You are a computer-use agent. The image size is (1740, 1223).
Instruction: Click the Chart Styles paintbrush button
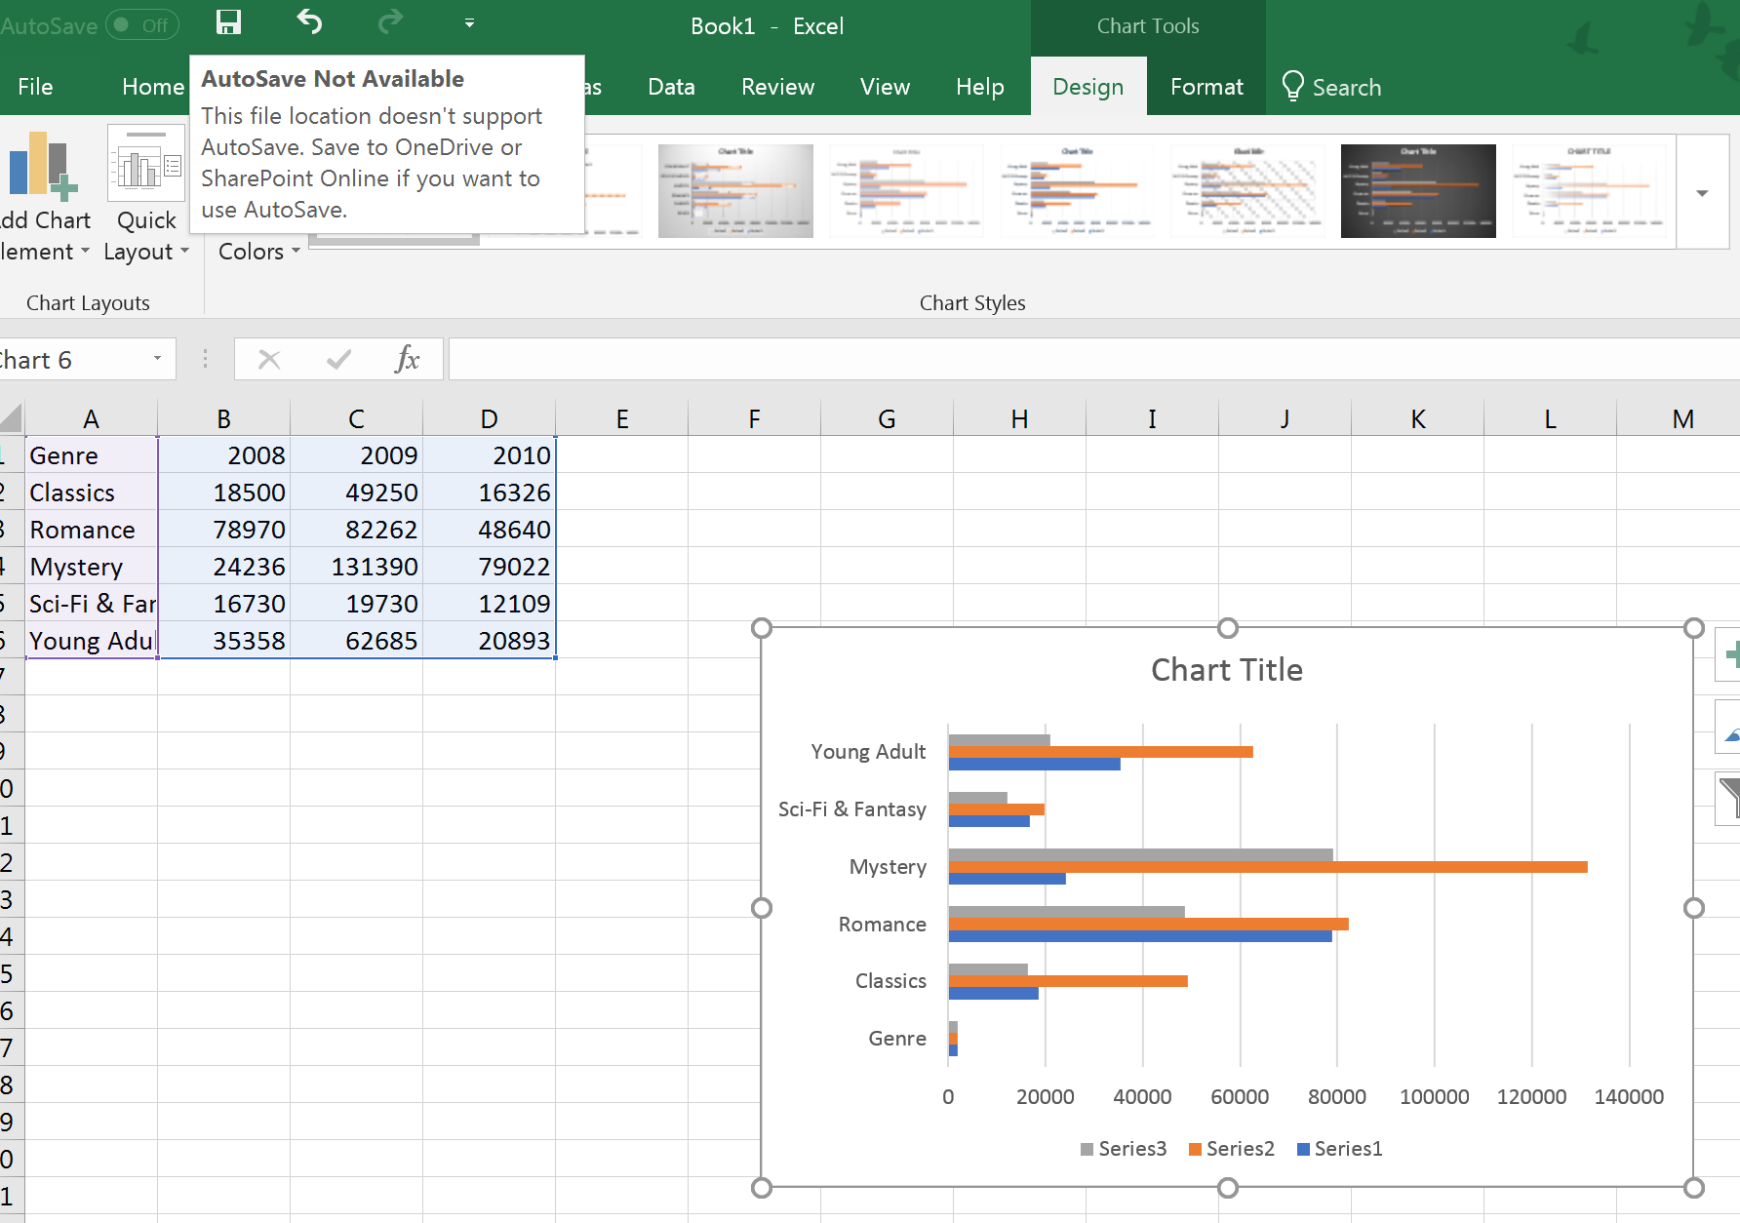pyautogui.click(x=1728, y=727)
